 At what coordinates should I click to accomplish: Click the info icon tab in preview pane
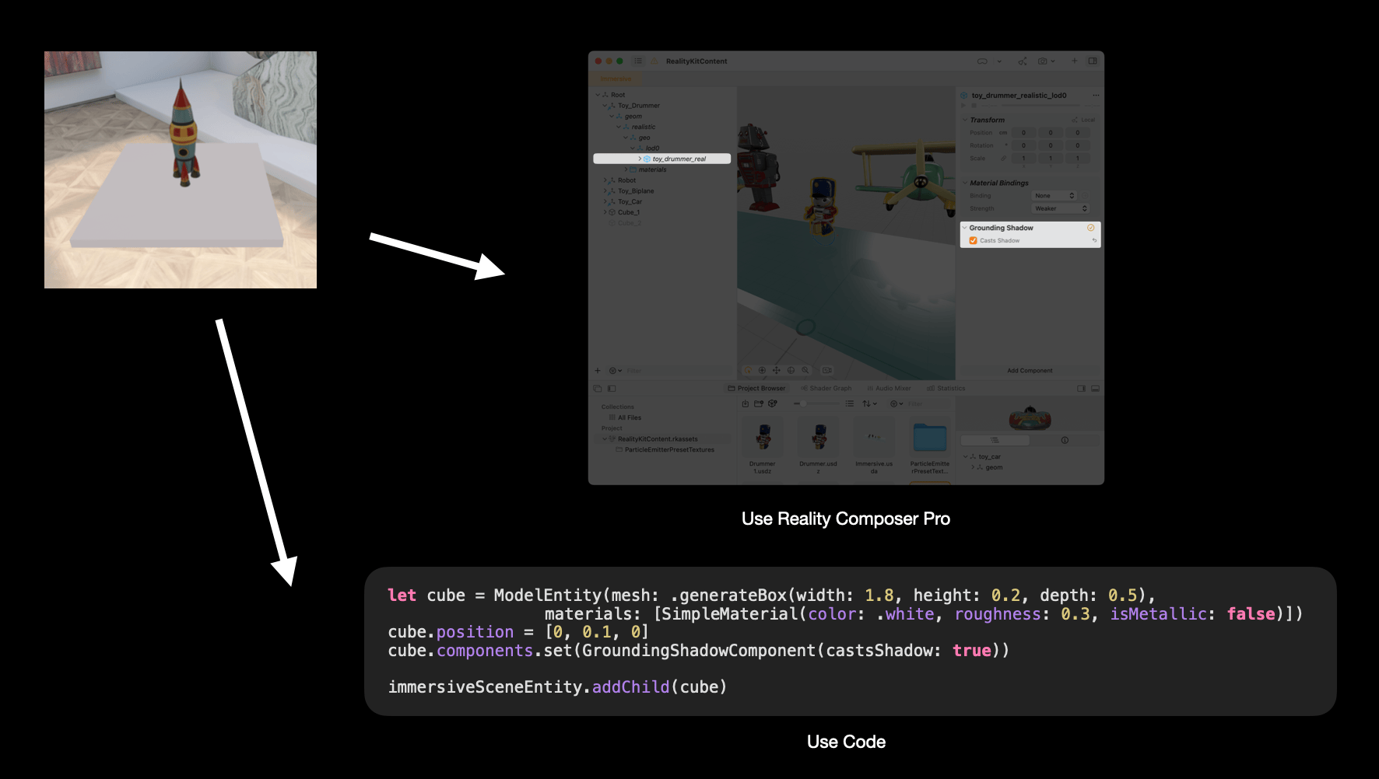[x=1065, y=441]
